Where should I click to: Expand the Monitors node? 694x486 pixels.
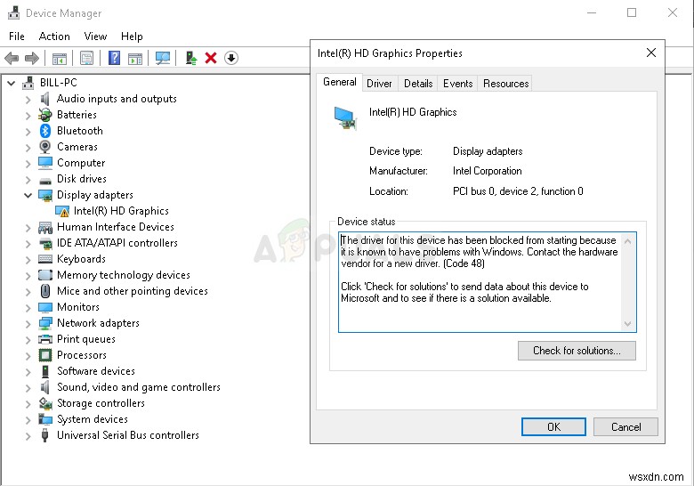pyautogui.click(x=28, y=307)
